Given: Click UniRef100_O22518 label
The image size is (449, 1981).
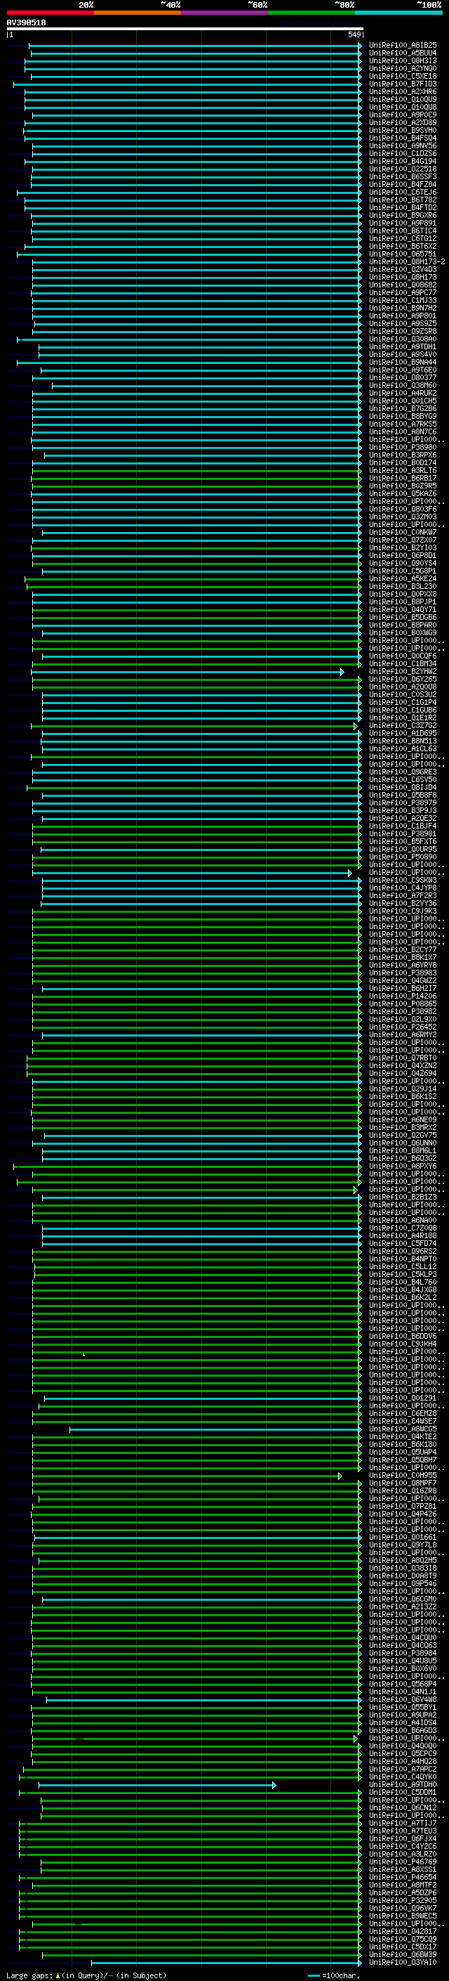Looking at the screenshot, I should [403, 169].
